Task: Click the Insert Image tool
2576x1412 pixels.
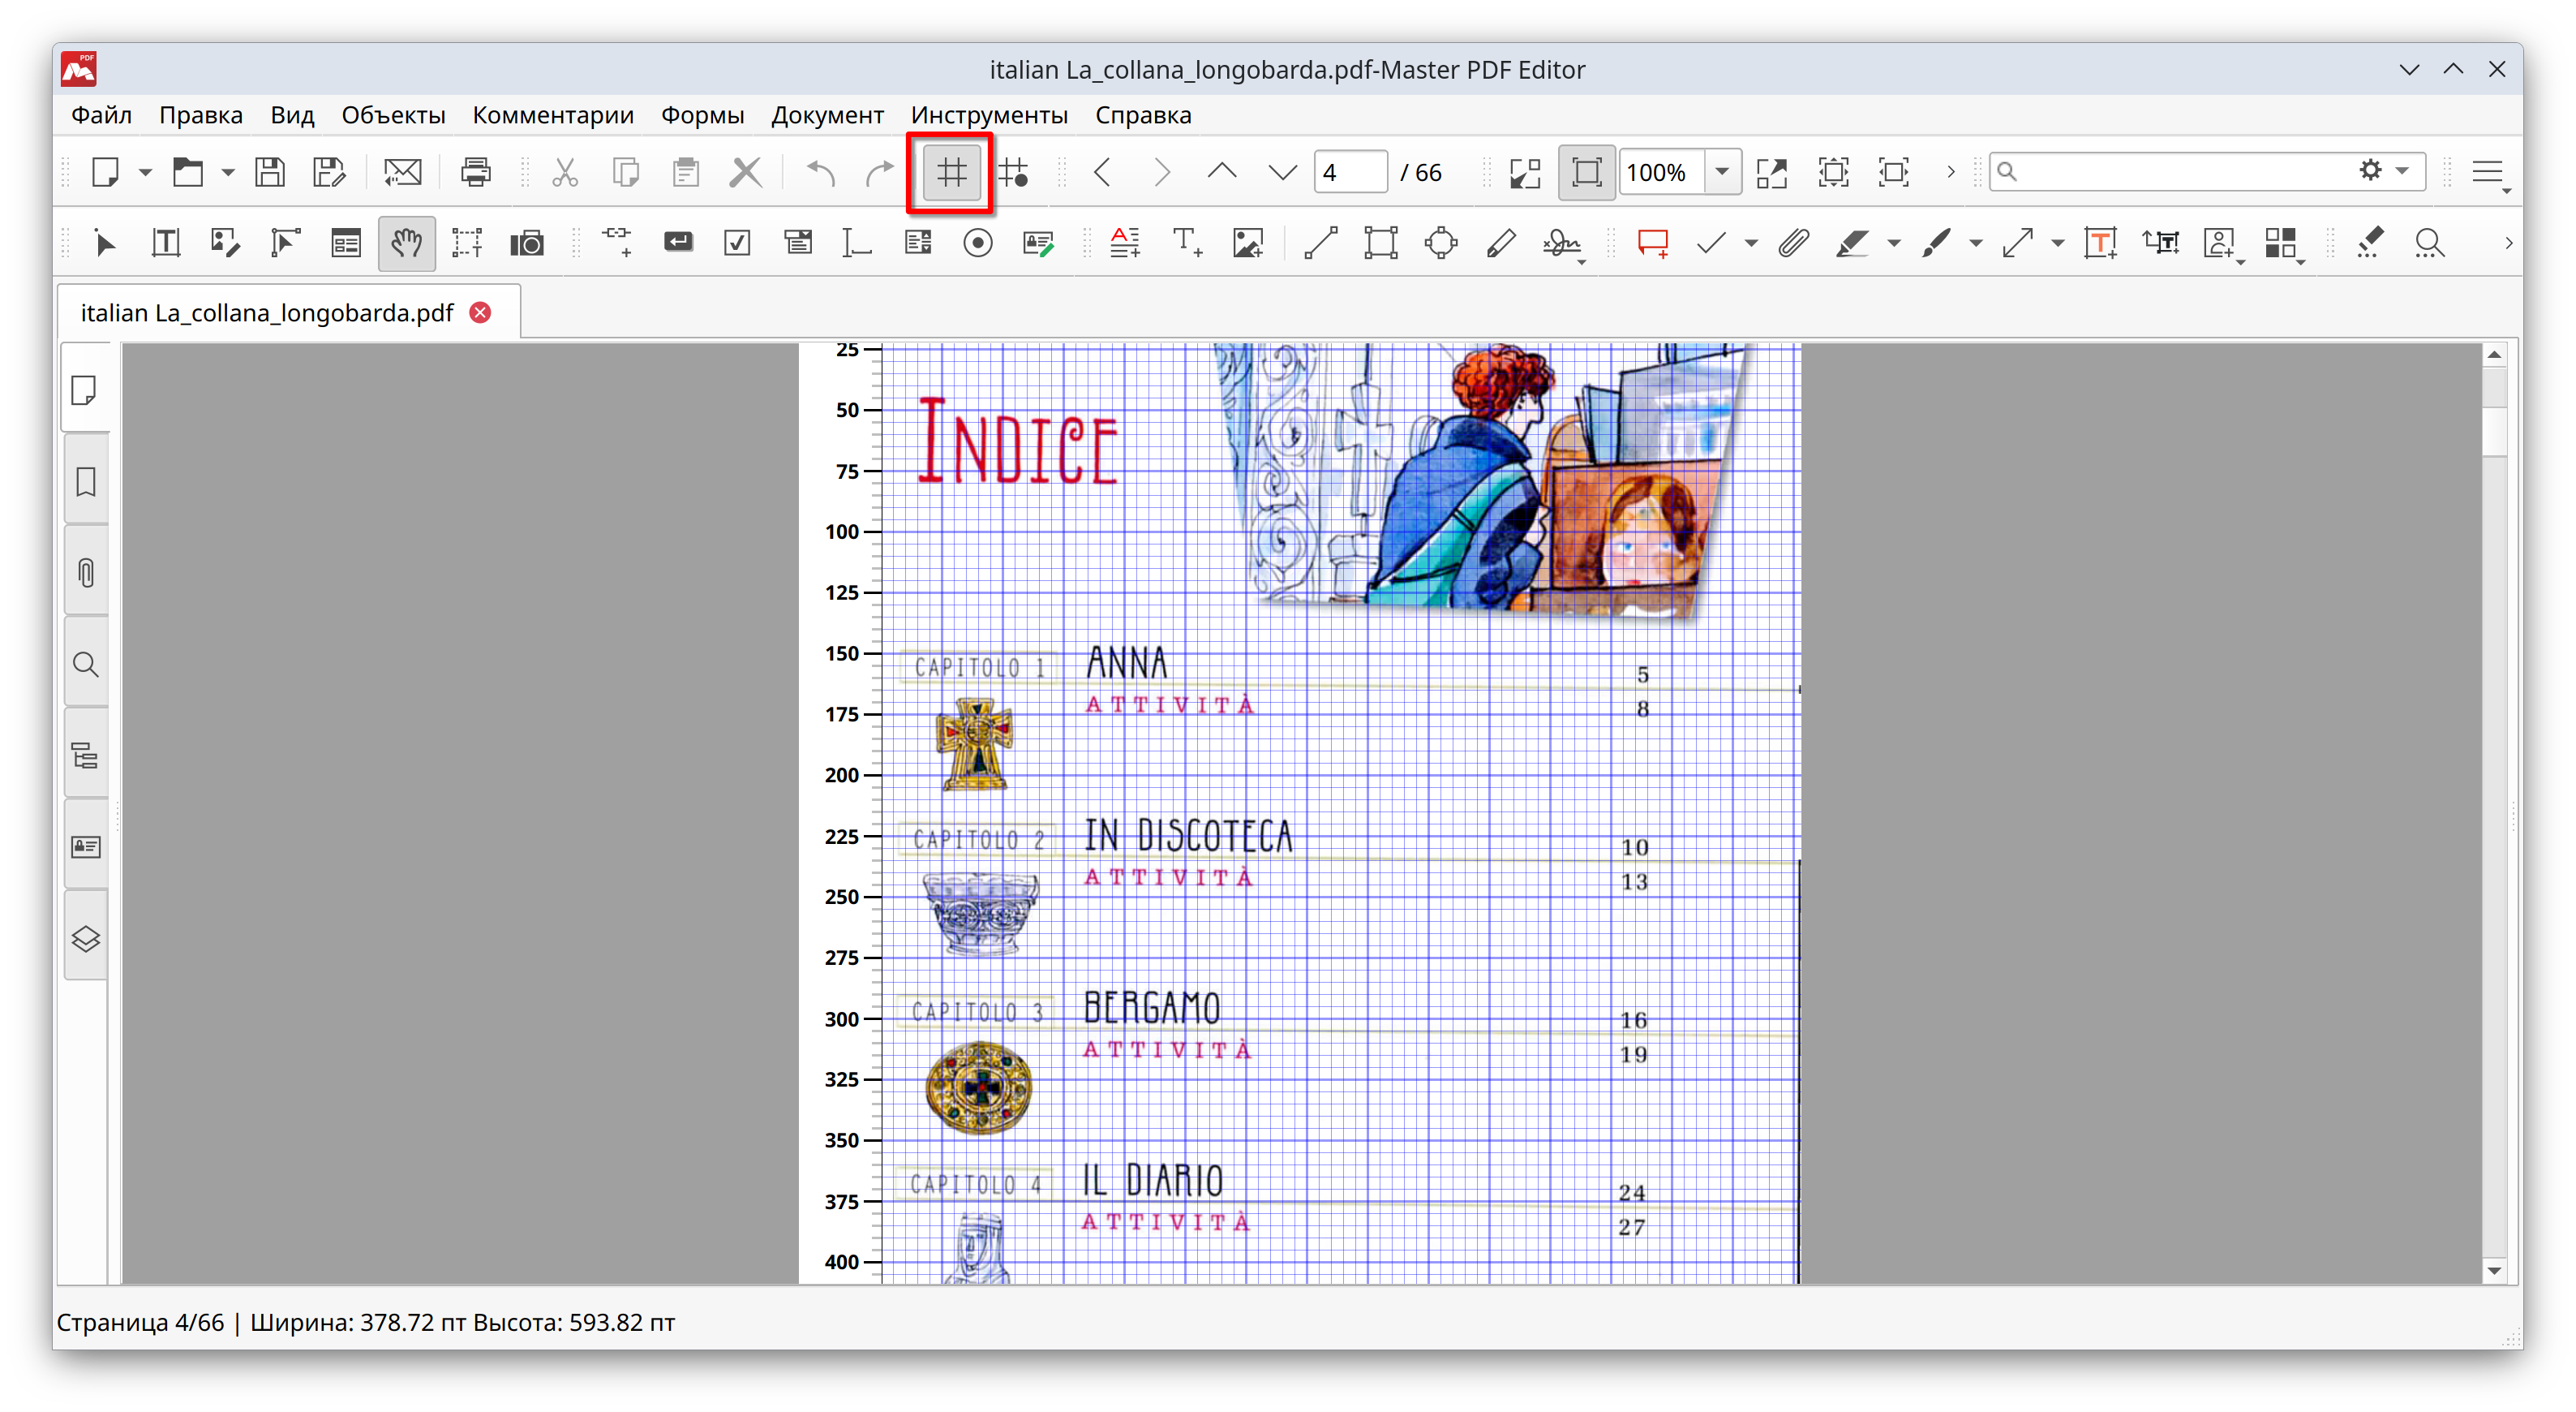Action: pyautogui.click(x=1248, y=243)
